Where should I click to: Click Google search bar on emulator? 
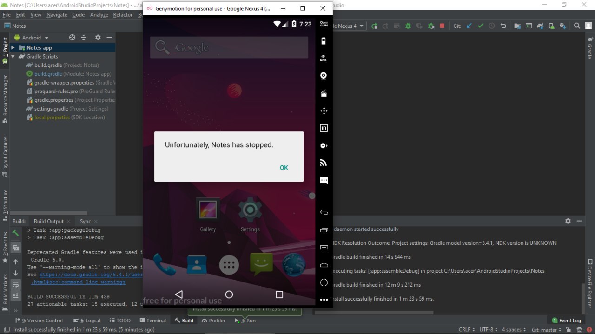(229, 47)
